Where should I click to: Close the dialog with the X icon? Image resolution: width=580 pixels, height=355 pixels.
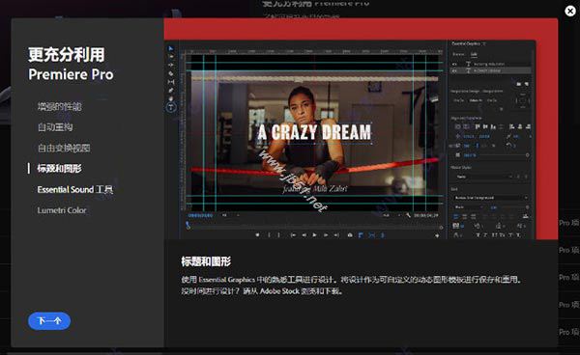(x=570, y=11)
